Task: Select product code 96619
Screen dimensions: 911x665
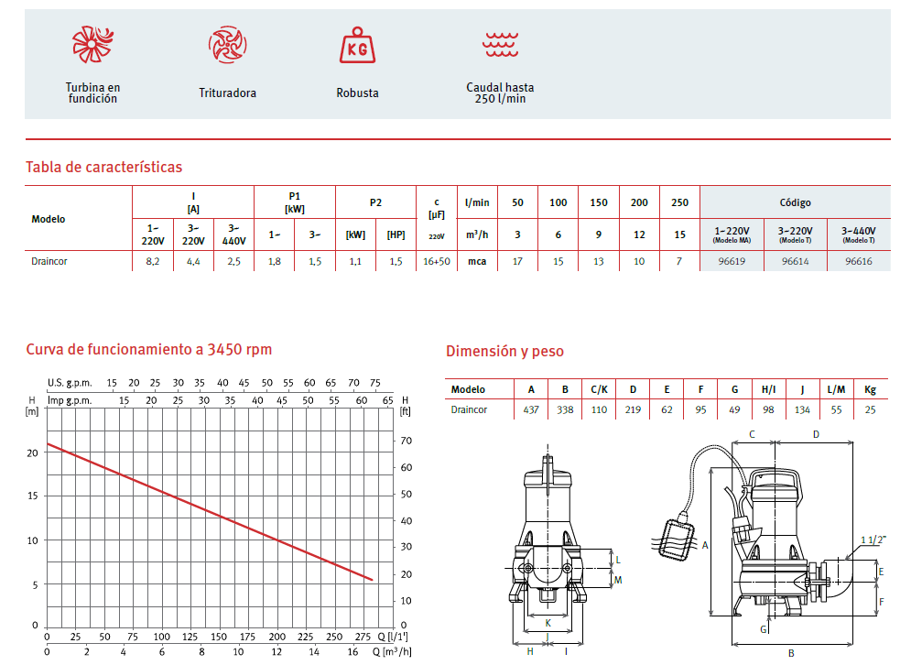Action: pyautogui.click(x=731, y=261)
